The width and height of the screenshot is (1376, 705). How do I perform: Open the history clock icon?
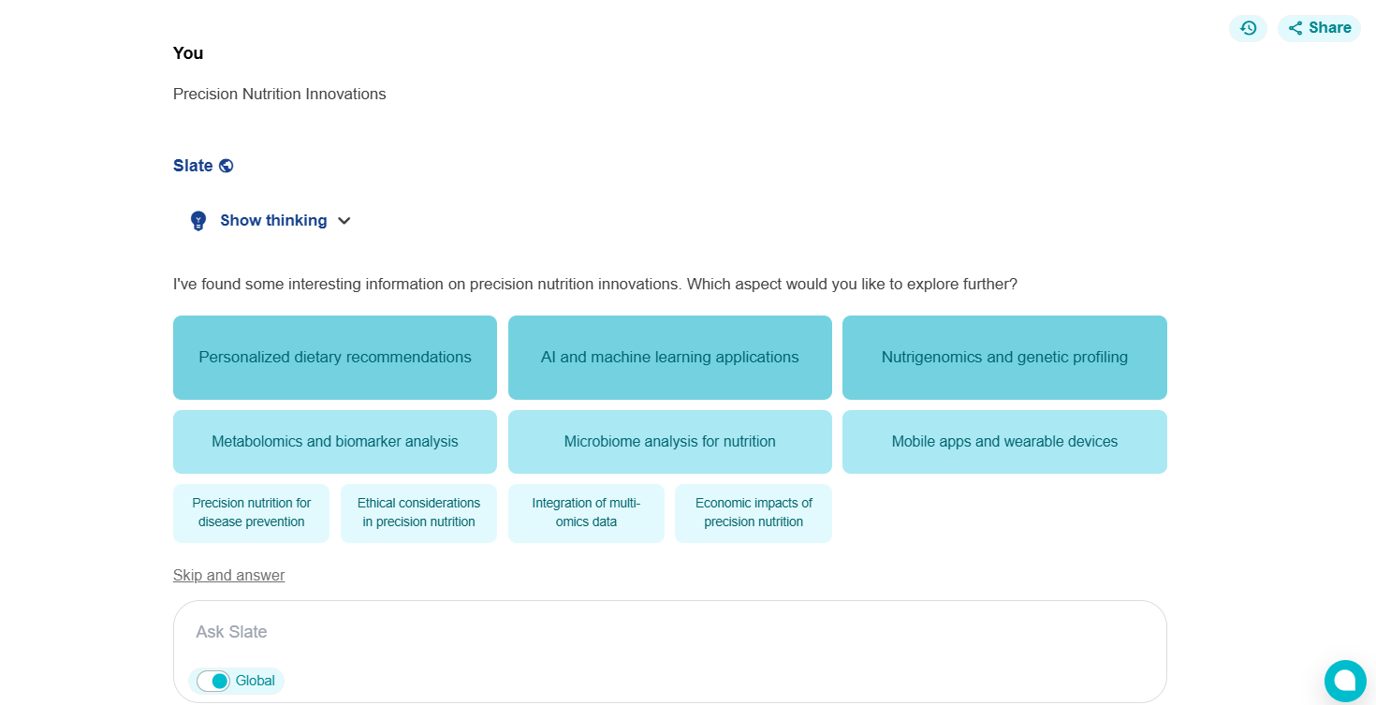[1248, 28]
